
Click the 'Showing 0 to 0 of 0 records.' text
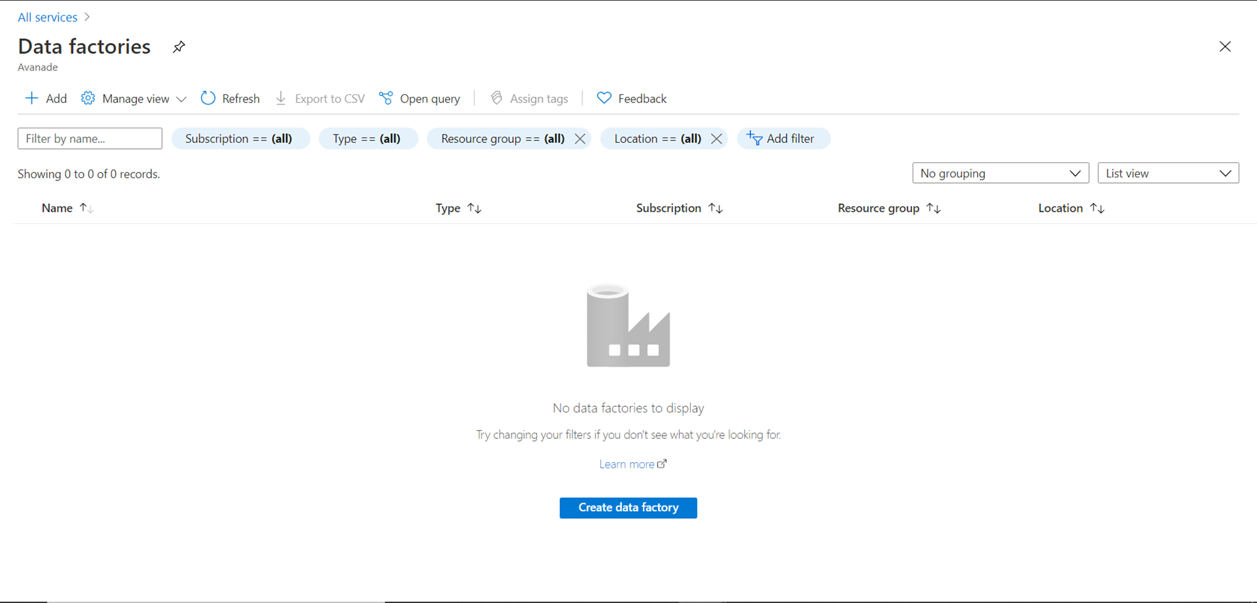[x=89, y=174]
